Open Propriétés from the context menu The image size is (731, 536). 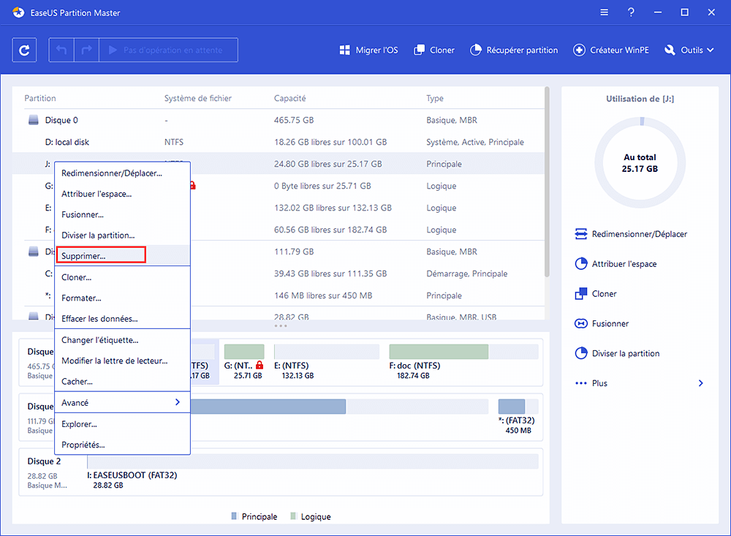122,445
